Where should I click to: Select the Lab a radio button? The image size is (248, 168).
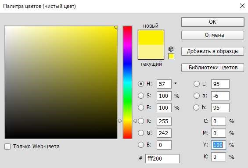197,96
